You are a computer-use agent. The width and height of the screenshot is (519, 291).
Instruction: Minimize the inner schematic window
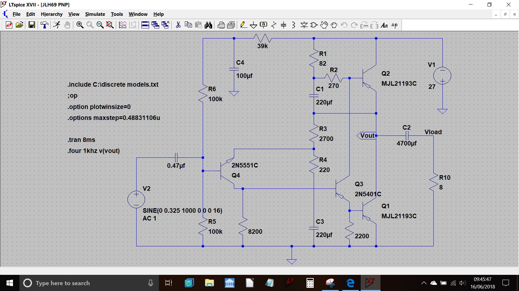tap(496, 14)
